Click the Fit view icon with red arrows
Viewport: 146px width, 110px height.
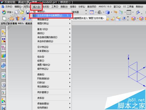click(x=92, y=12)
